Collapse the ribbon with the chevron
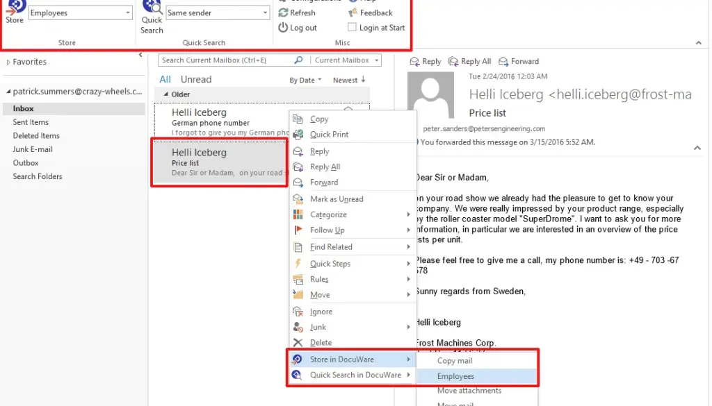The width and height of the screenshot is (712, 406). coord(698,42)
